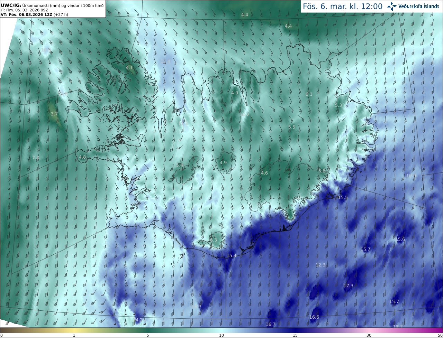Click the 17.3 value over the ocean

pos(349,285)
